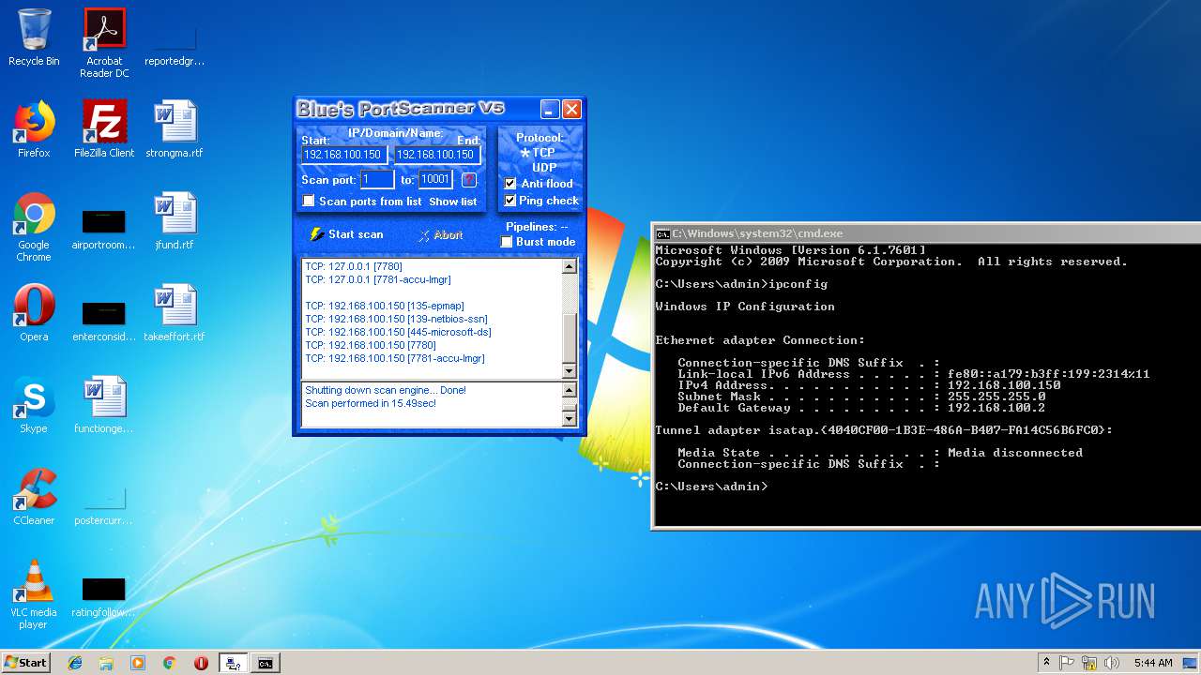Select TCP protocol option

pos(539,153)
